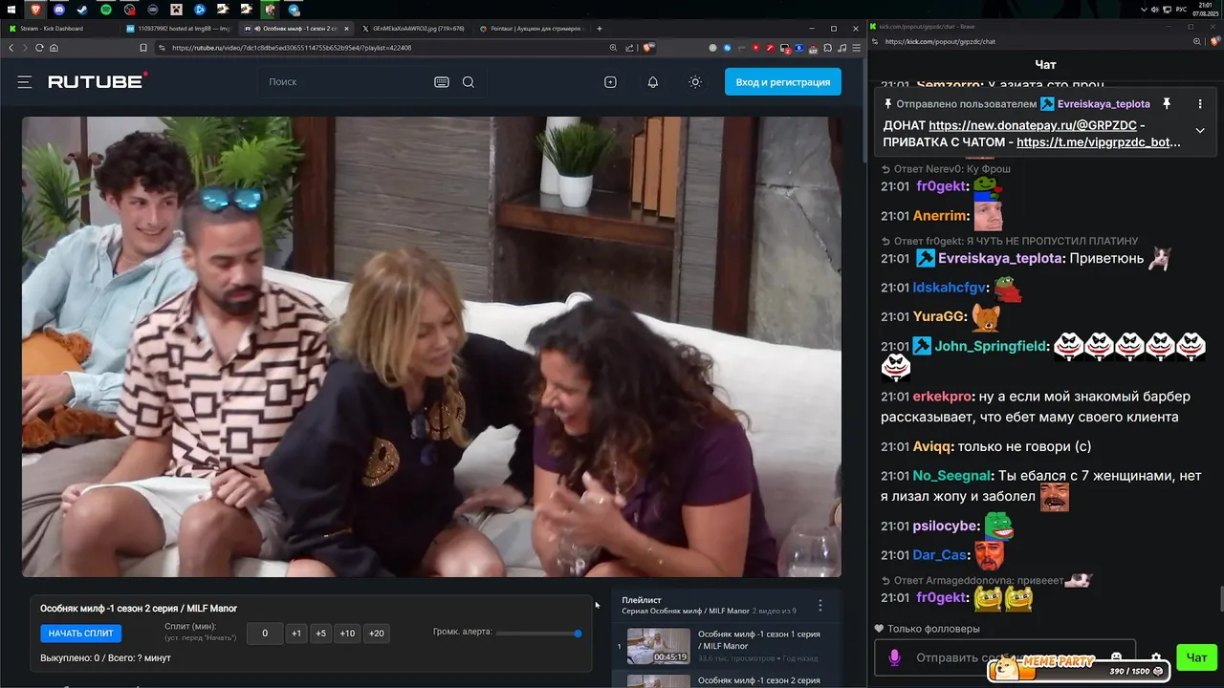Add twenty minutes with the +20 button
This screenshot has height=688, width=1224.
tap(377, 634)
